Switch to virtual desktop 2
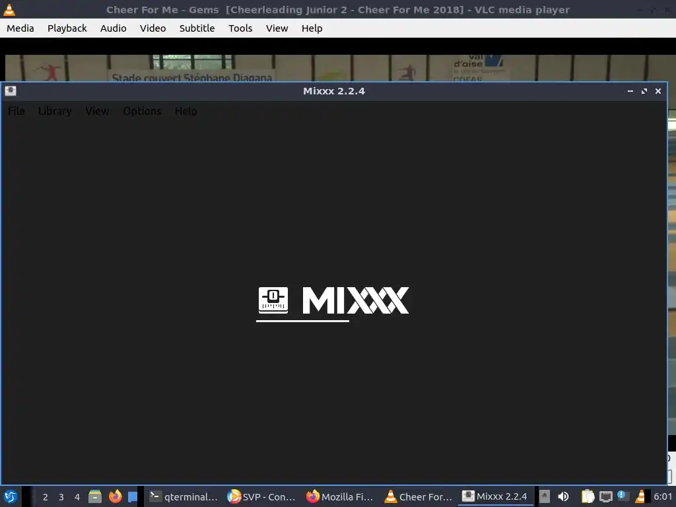The height and width of the screenshot is (507, 676). pyautogui.click(x=46, y=497)
